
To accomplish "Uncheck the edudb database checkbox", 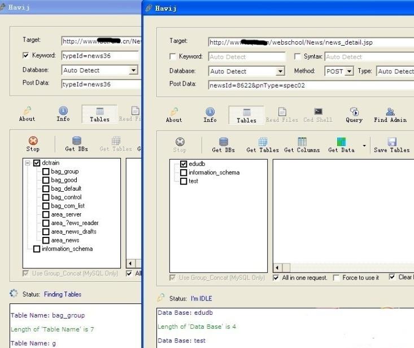I will [x=184, y=164].
